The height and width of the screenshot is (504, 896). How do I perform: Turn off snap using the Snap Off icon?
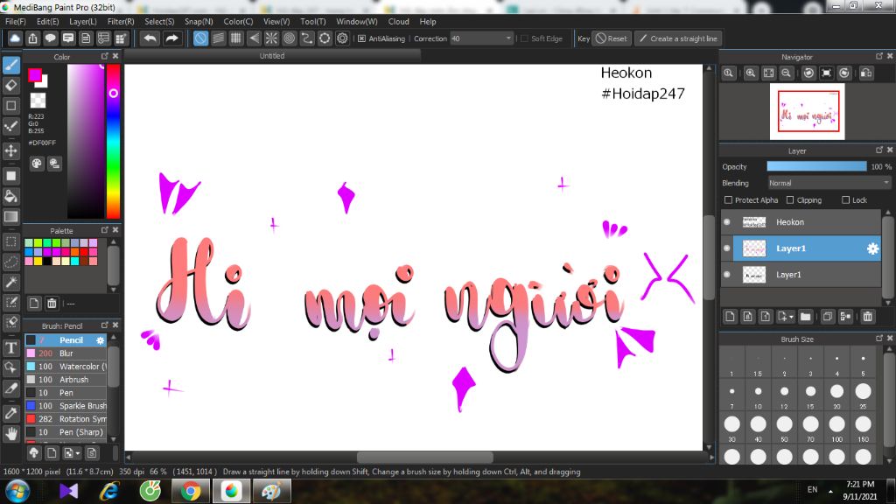[x=200, y=38]
